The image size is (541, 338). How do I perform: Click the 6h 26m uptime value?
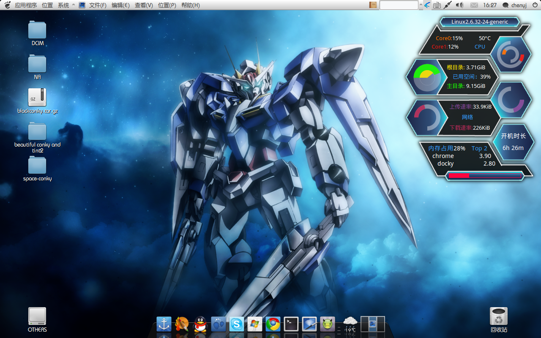tap(513, 148)
